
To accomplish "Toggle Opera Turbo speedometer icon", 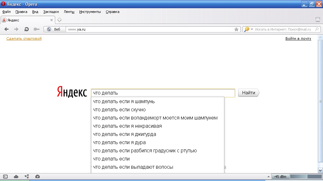I will (x=38, y=177).
